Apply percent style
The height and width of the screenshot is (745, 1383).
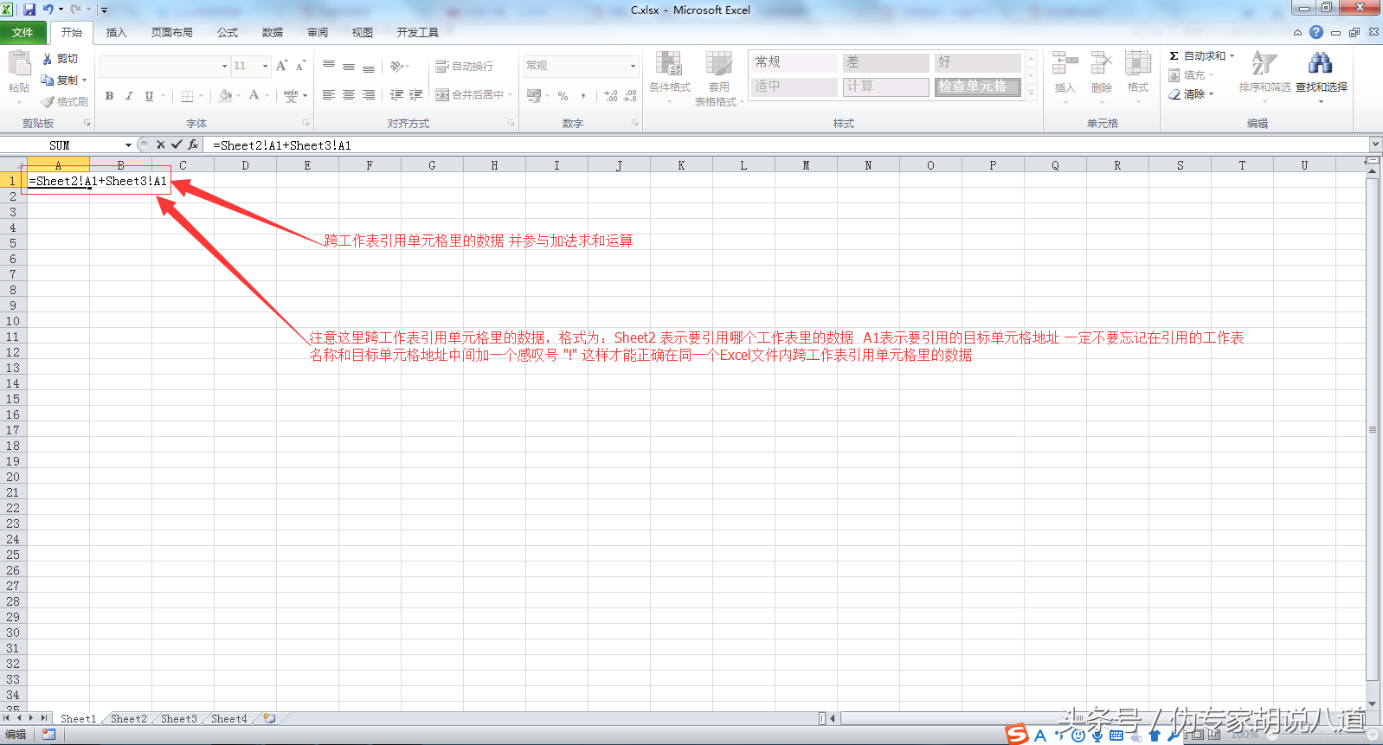coord(563,95)
